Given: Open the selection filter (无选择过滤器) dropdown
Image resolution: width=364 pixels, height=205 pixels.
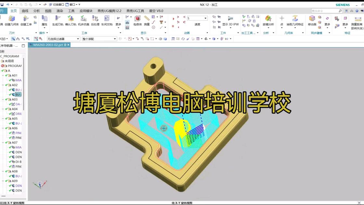Looking at the screenshot, I should coord(63,39).
